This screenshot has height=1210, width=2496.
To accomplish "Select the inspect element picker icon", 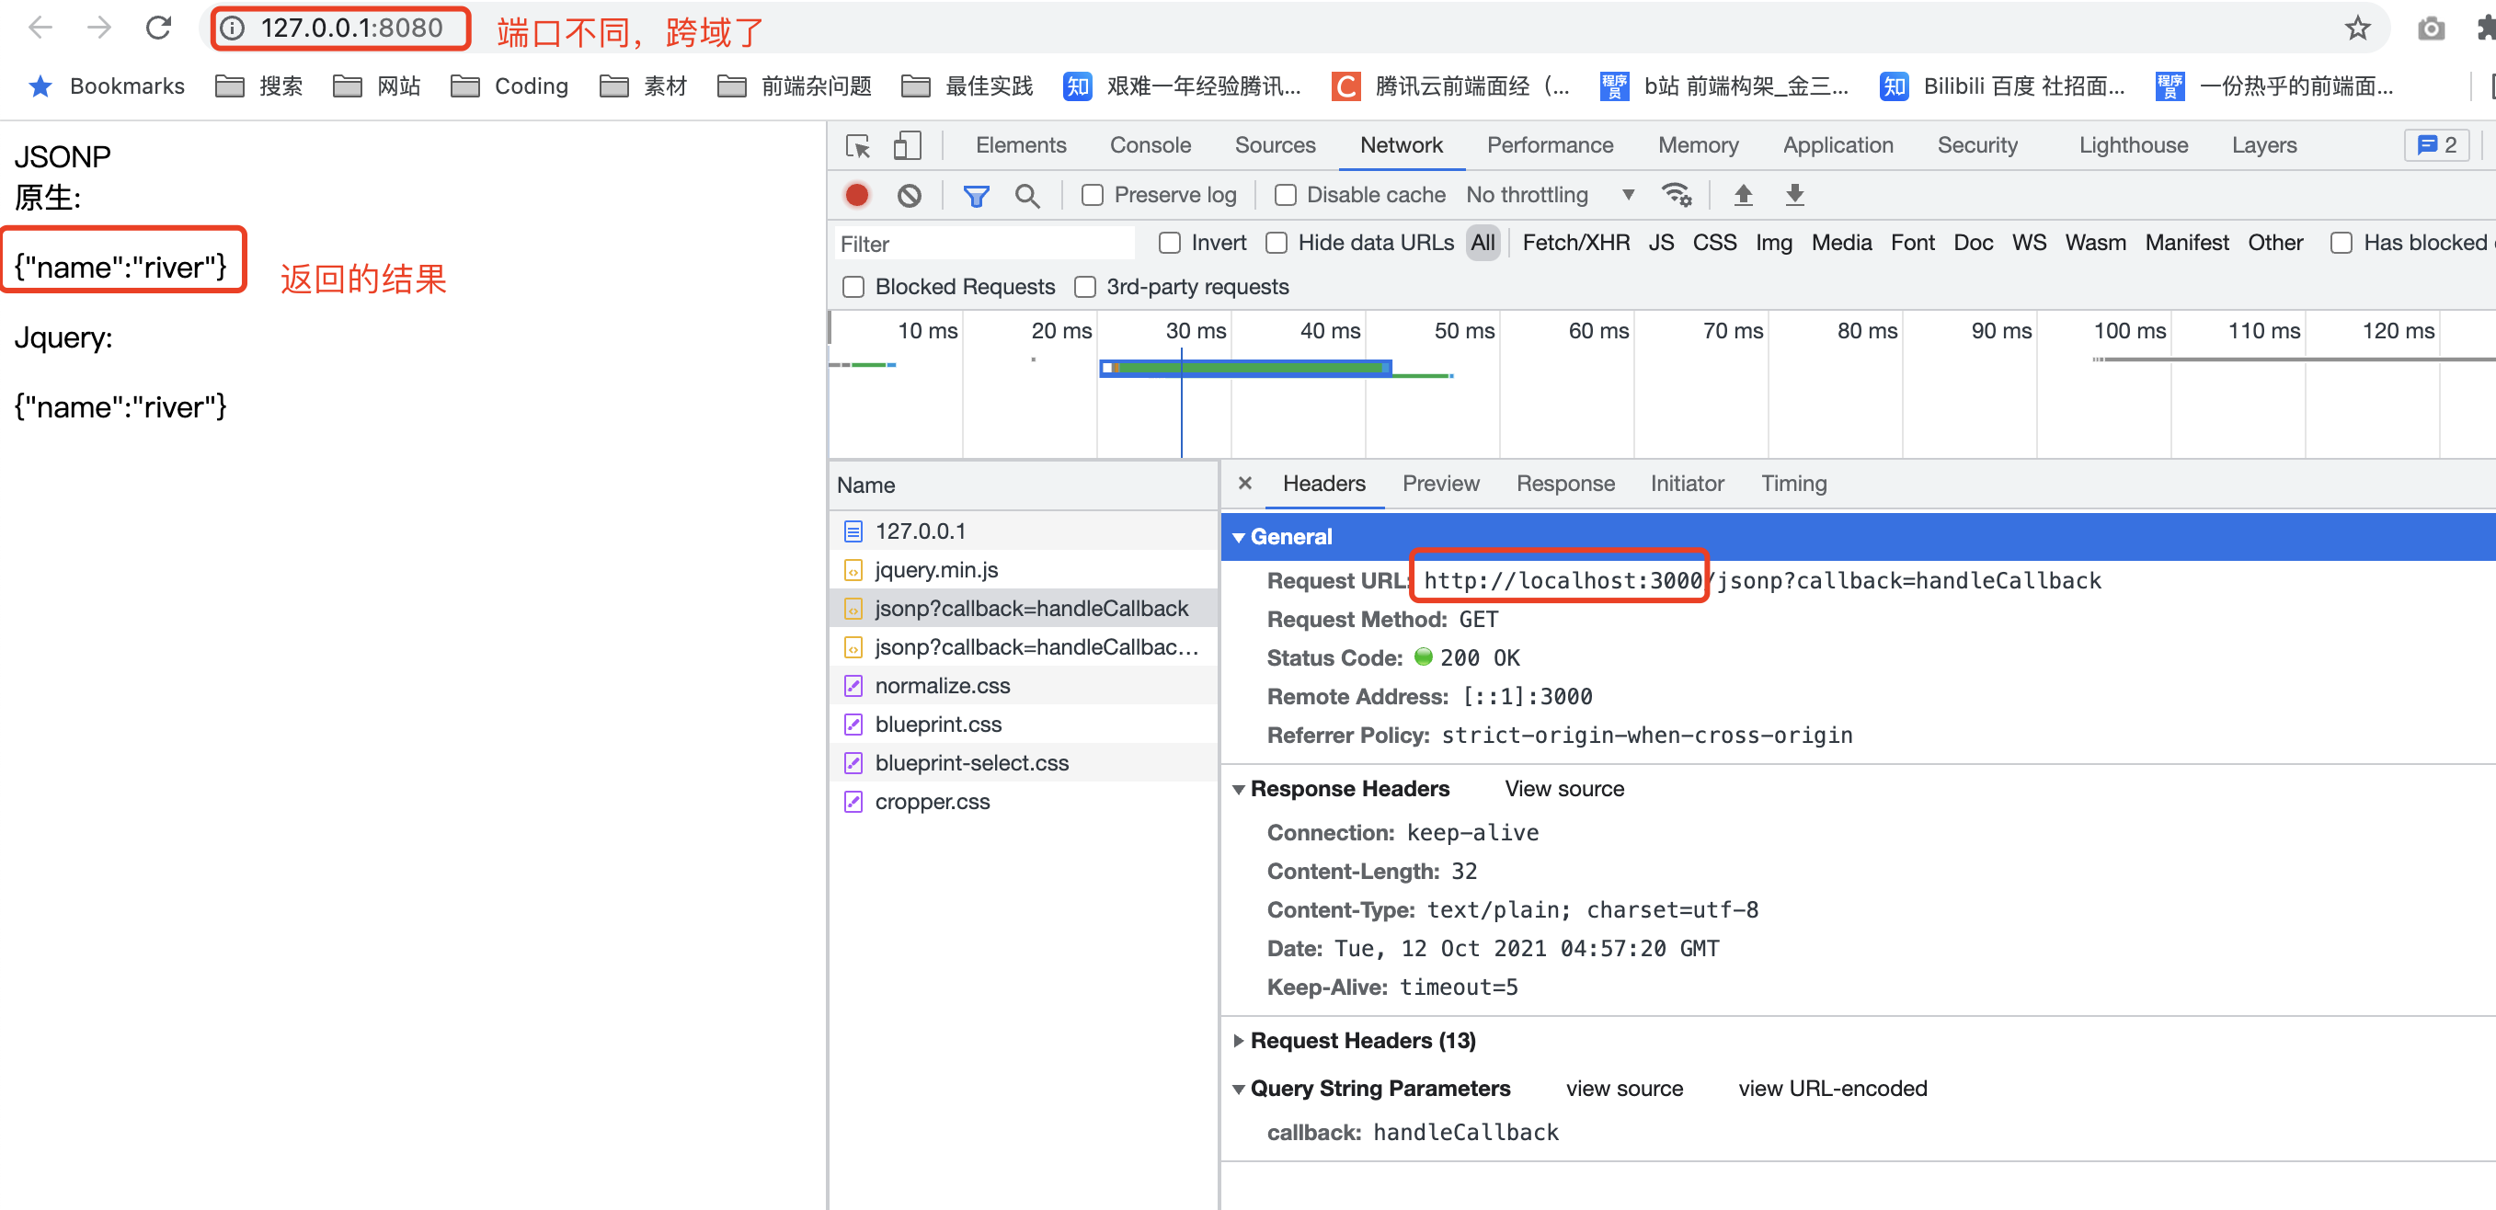I will click(x=857, y=145).
